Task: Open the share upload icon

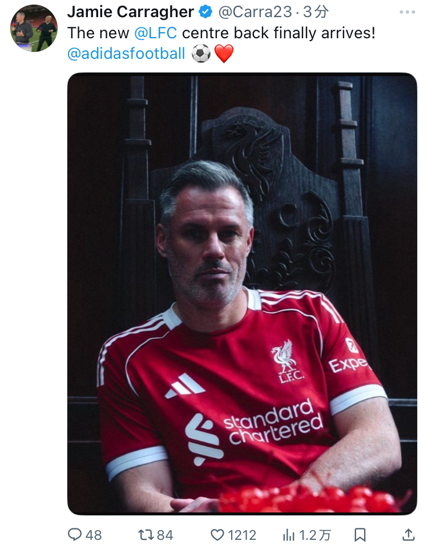Action: 408,535
